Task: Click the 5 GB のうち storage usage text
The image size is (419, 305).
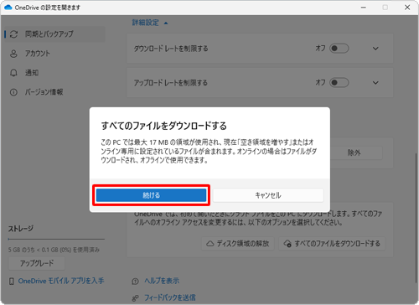Action: [54, 250]
